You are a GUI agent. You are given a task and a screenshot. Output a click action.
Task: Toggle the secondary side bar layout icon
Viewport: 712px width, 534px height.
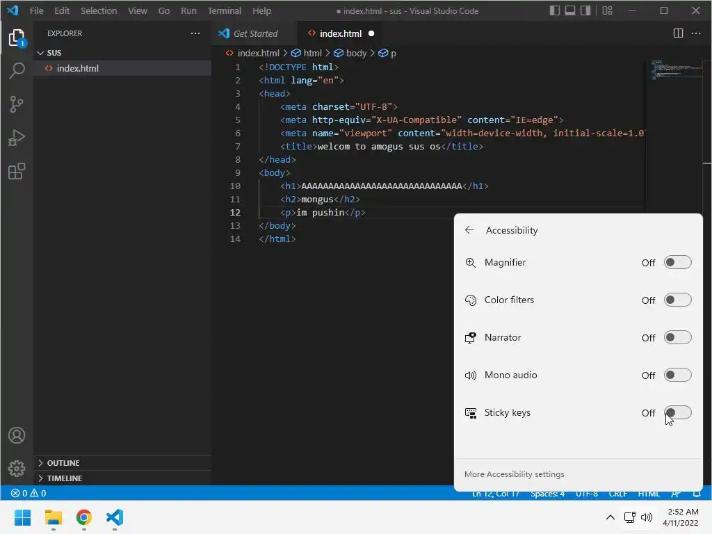pos(585,10)
